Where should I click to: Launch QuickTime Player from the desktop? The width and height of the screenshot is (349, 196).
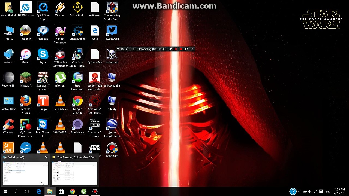click(x=43, y=11)
